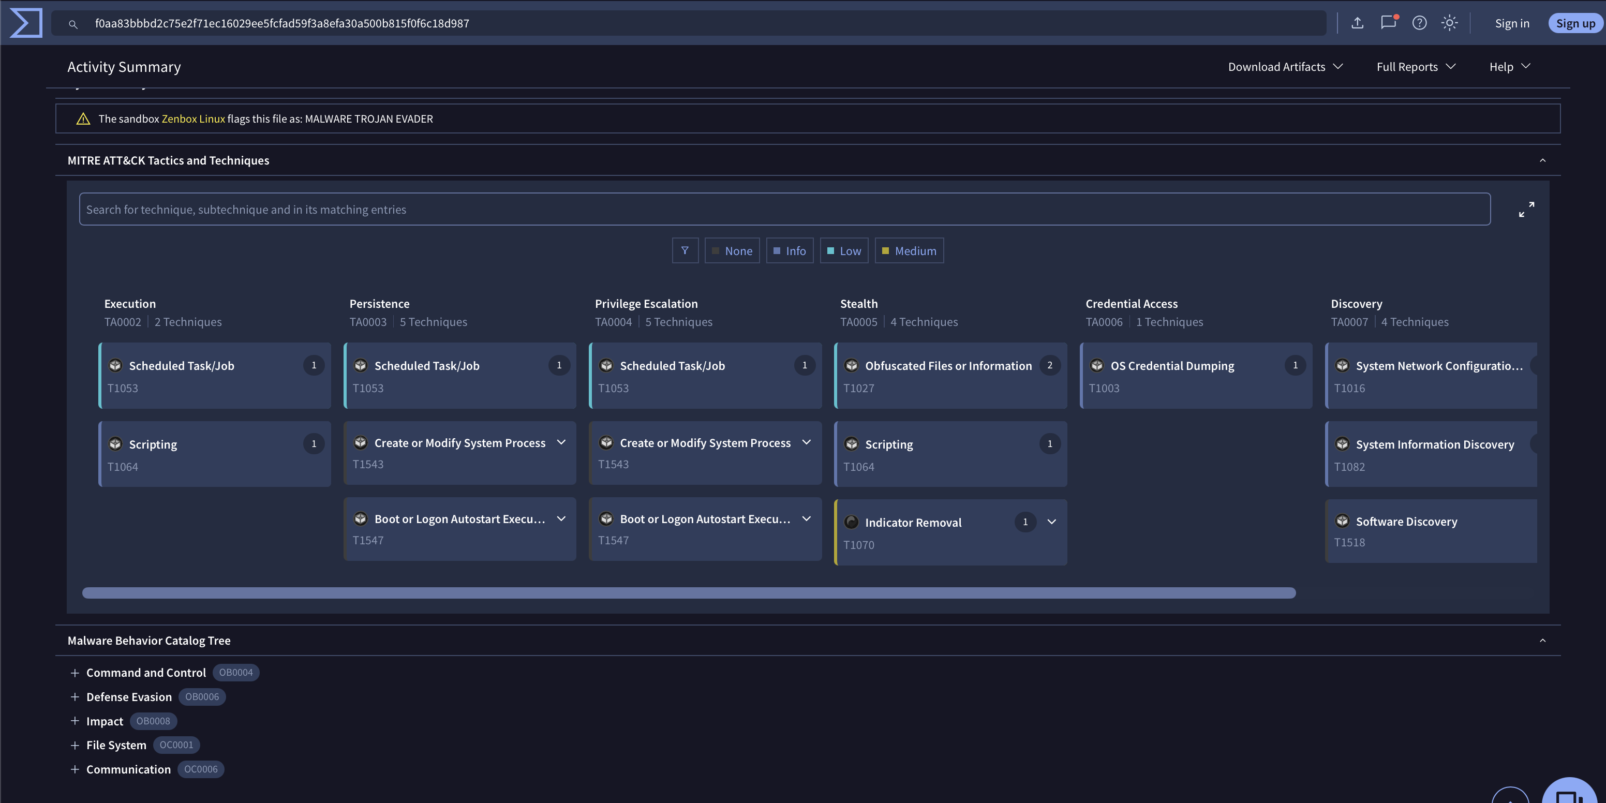Expand Impact tree node

(x=75, y=721)
